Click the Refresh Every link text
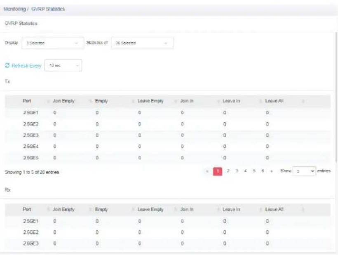The width and height of the screenshot is (338, 255). pos(26,65)
